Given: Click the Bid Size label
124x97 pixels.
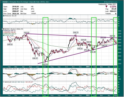Looking at the screenshot, I should 24,13.
